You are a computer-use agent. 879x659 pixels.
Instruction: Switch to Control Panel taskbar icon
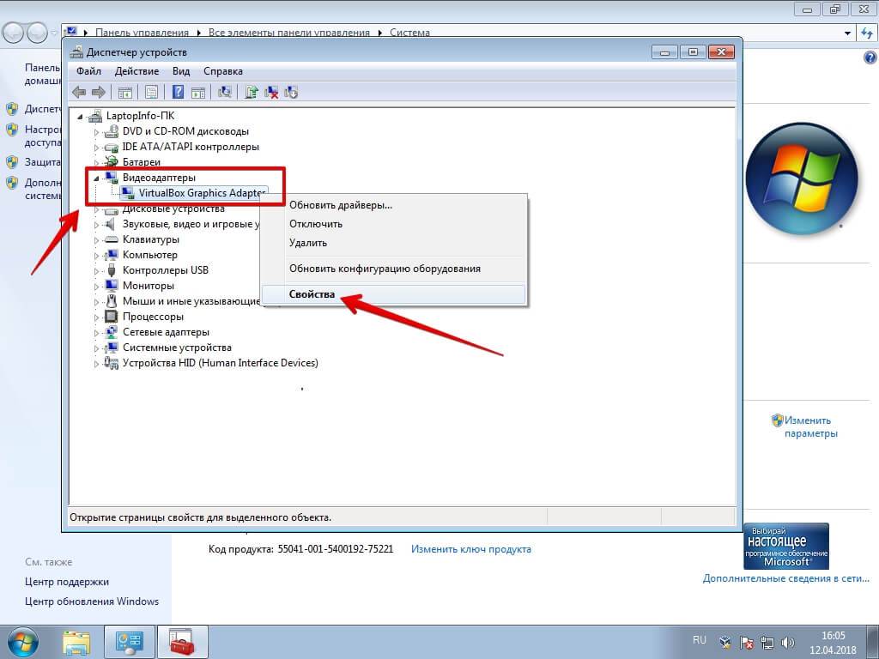click(129, 642)
